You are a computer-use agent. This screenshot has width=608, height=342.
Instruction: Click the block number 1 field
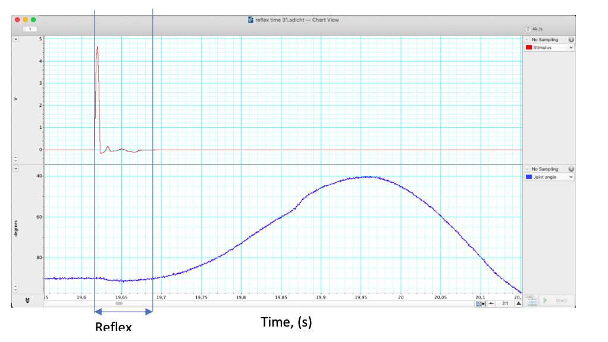coord(30,29)
